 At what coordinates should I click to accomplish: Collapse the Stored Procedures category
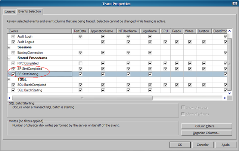pos(9,58)
